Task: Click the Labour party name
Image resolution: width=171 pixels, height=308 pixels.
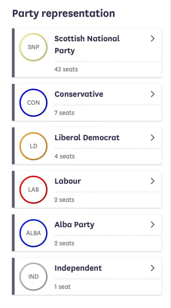Action: click(68, 181)
